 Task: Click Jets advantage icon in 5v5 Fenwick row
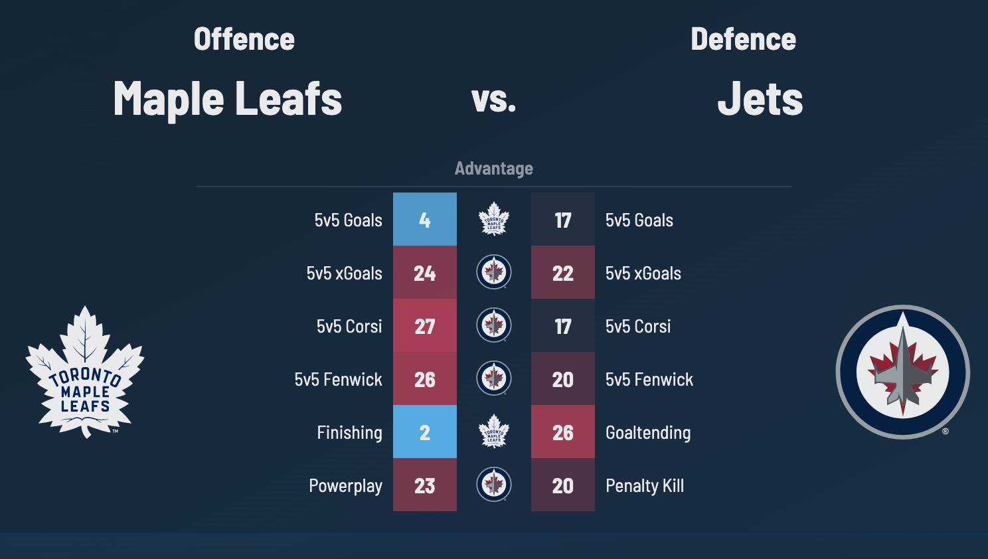pos(494,378)
